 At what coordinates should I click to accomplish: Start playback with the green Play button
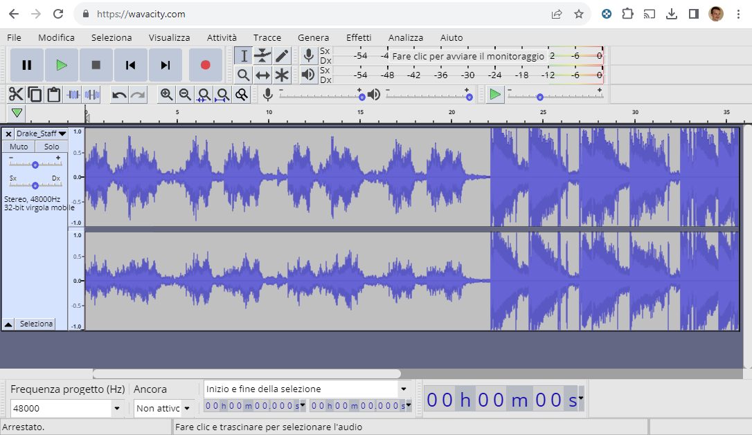(62, 65)
